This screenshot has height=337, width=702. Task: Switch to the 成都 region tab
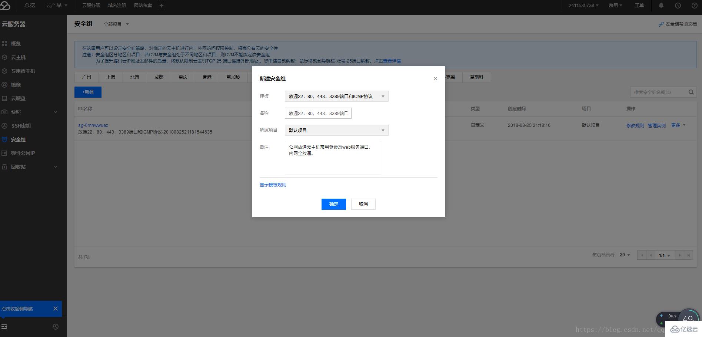(159, 77)
